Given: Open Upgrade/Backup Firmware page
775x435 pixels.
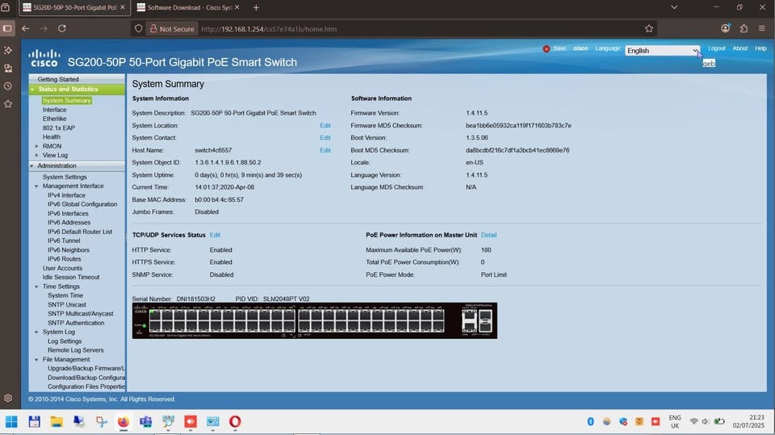Looking at the screenshot, I should (x=86, y=368).
